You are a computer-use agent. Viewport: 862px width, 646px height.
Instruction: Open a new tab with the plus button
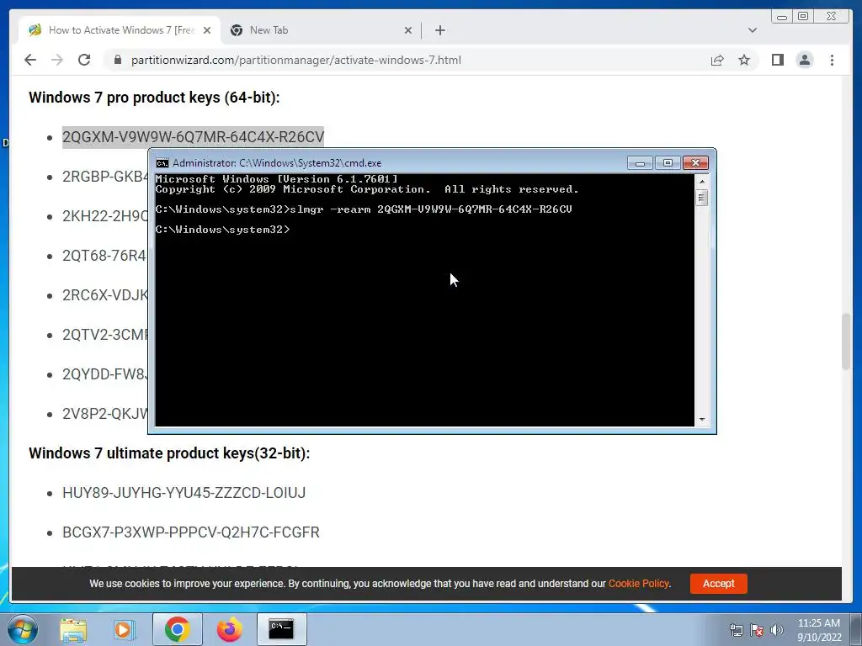coord(439,30)
